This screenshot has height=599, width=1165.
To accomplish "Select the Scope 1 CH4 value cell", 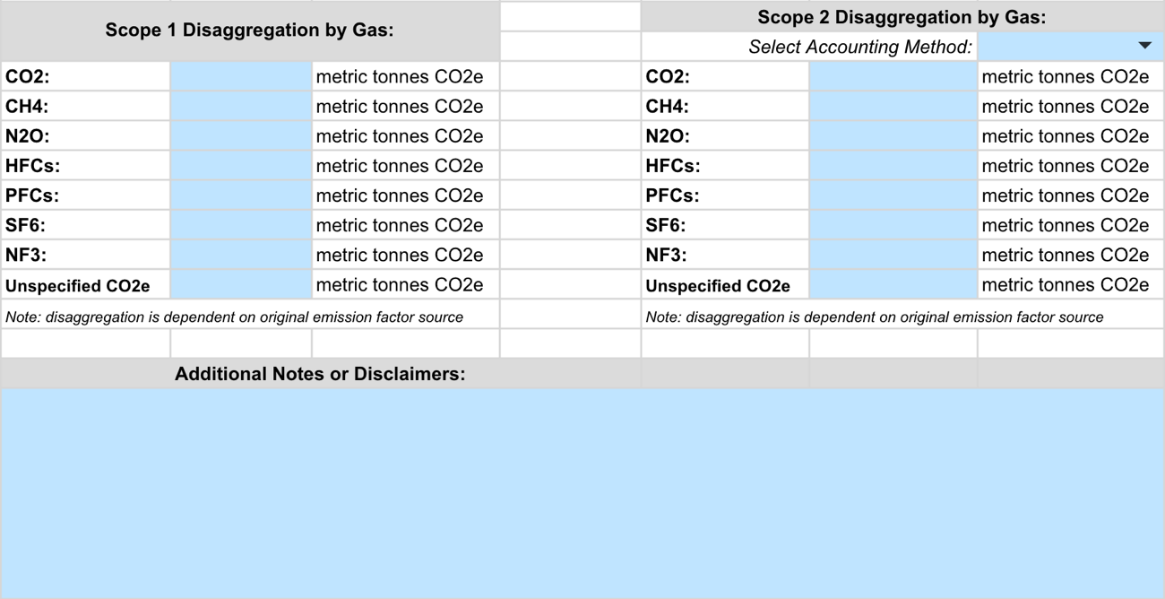I will click(x=241, y=106).
